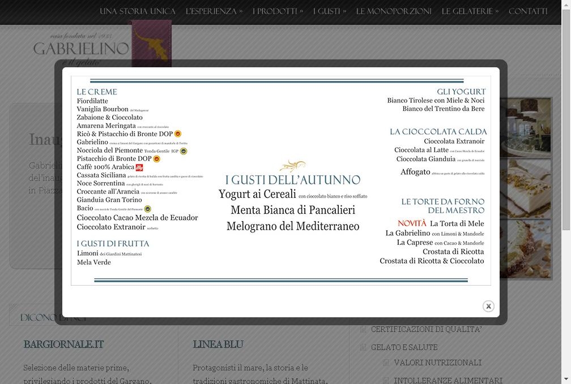Click 'I GUSTI DI FRUTTA' heading
571x384 pixels.
coord(113,244)
